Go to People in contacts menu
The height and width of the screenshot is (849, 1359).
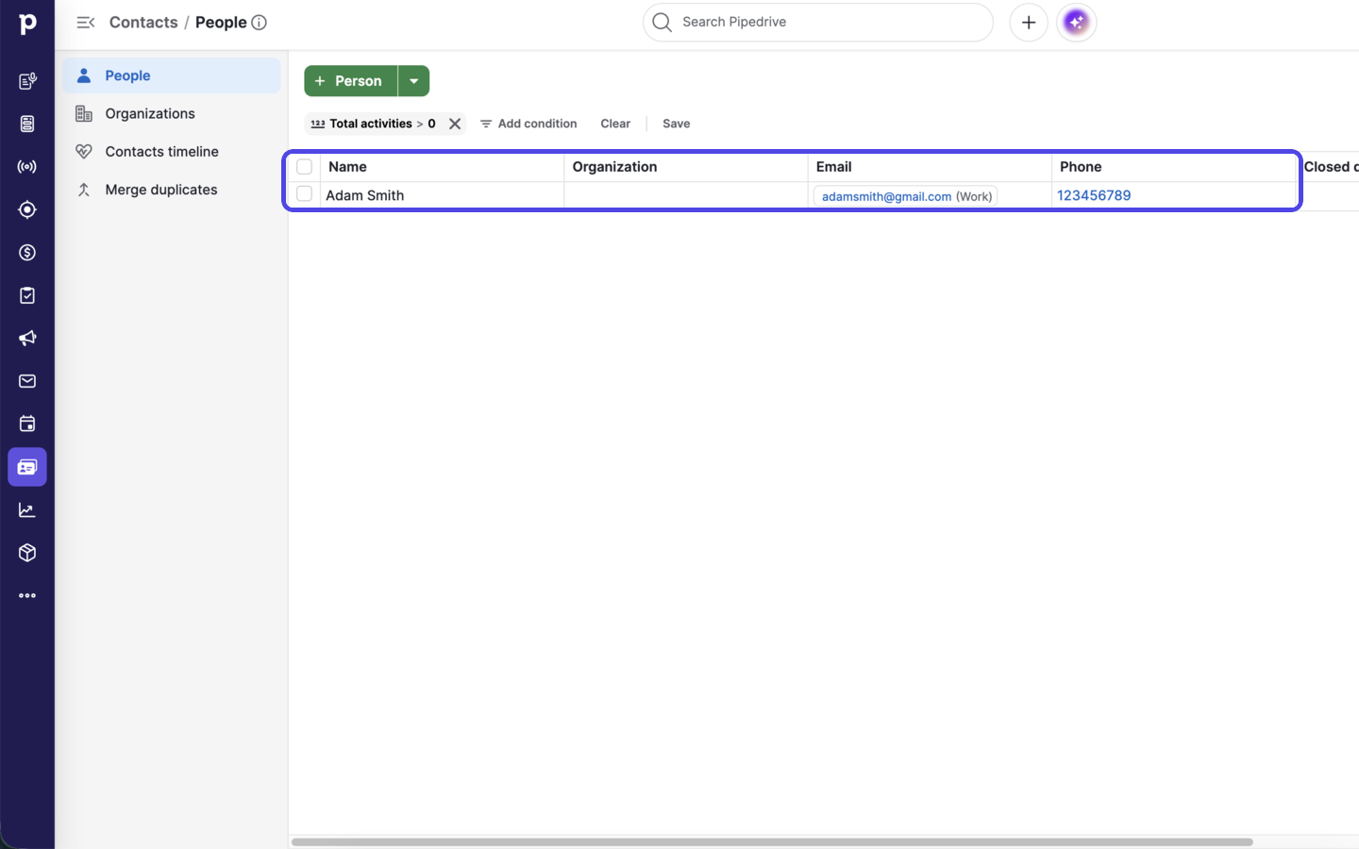172,75
